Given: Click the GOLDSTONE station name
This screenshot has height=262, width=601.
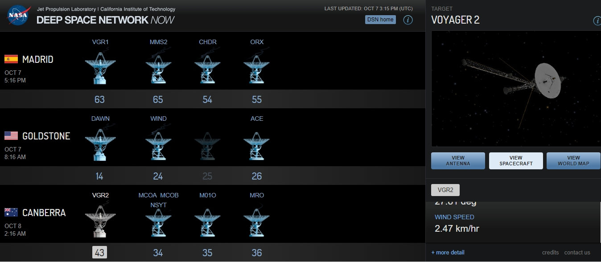Looking at the screenshot, I should click(x=46, y=136).
